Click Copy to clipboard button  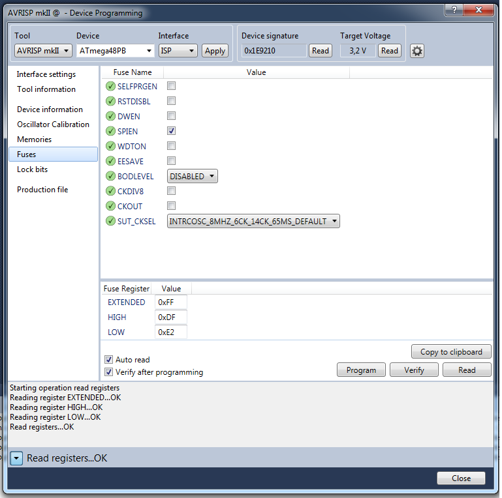tap(452, 352)
